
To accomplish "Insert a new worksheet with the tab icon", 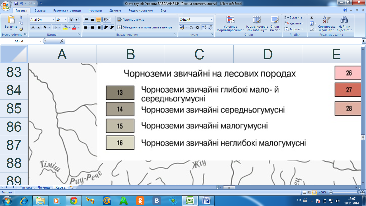I will (72, 187).
